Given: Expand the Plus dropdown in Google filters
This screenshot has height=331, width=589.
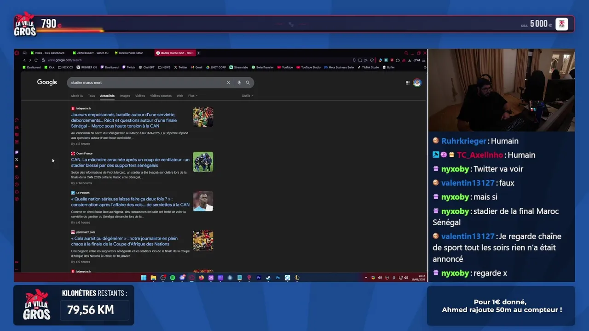Looking at the screenshot, I should click(193, 96).
